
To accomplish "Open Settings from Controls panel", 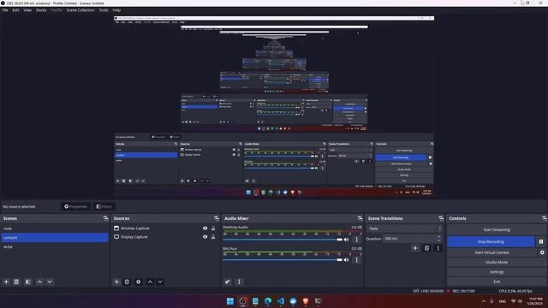I will (x=497, y=272).
